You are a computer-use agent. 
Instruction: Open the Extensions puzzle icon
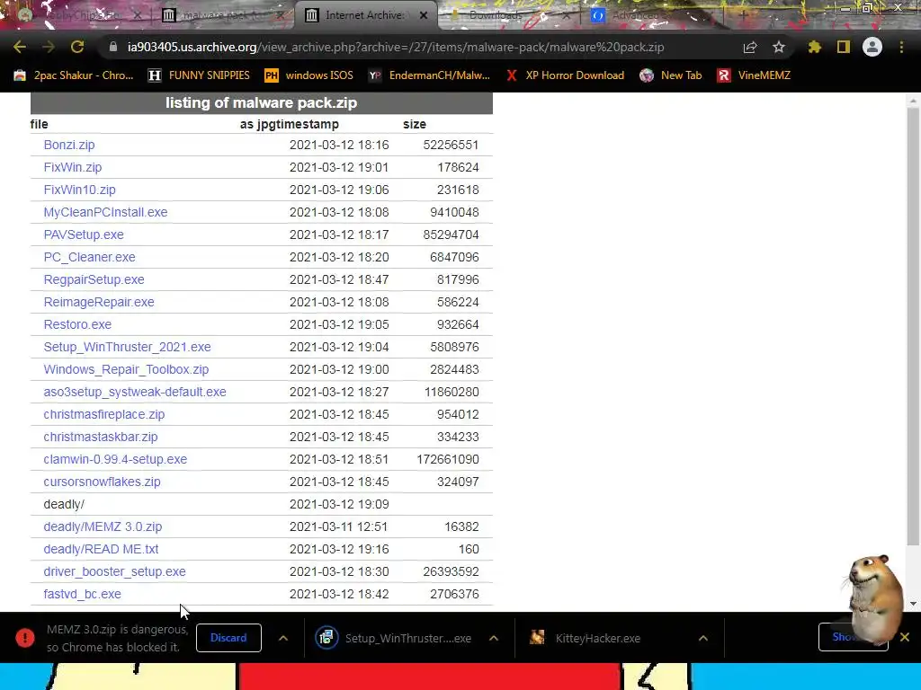[815, 47]
